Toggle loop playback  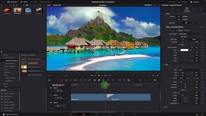pos(110,75)
